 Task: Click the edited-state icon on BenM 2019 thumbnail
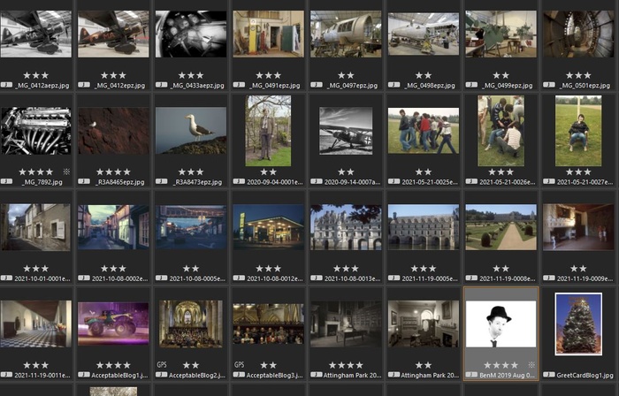[531, 364]
